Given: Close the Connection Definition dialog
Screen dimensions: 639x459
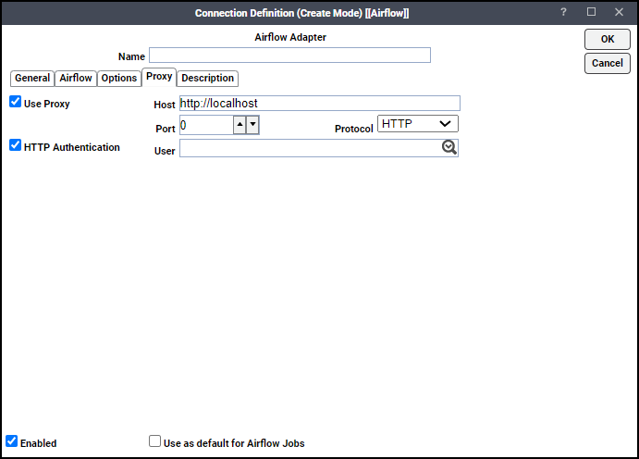Looking at the screenshot, I should click(x=619, y=12).
